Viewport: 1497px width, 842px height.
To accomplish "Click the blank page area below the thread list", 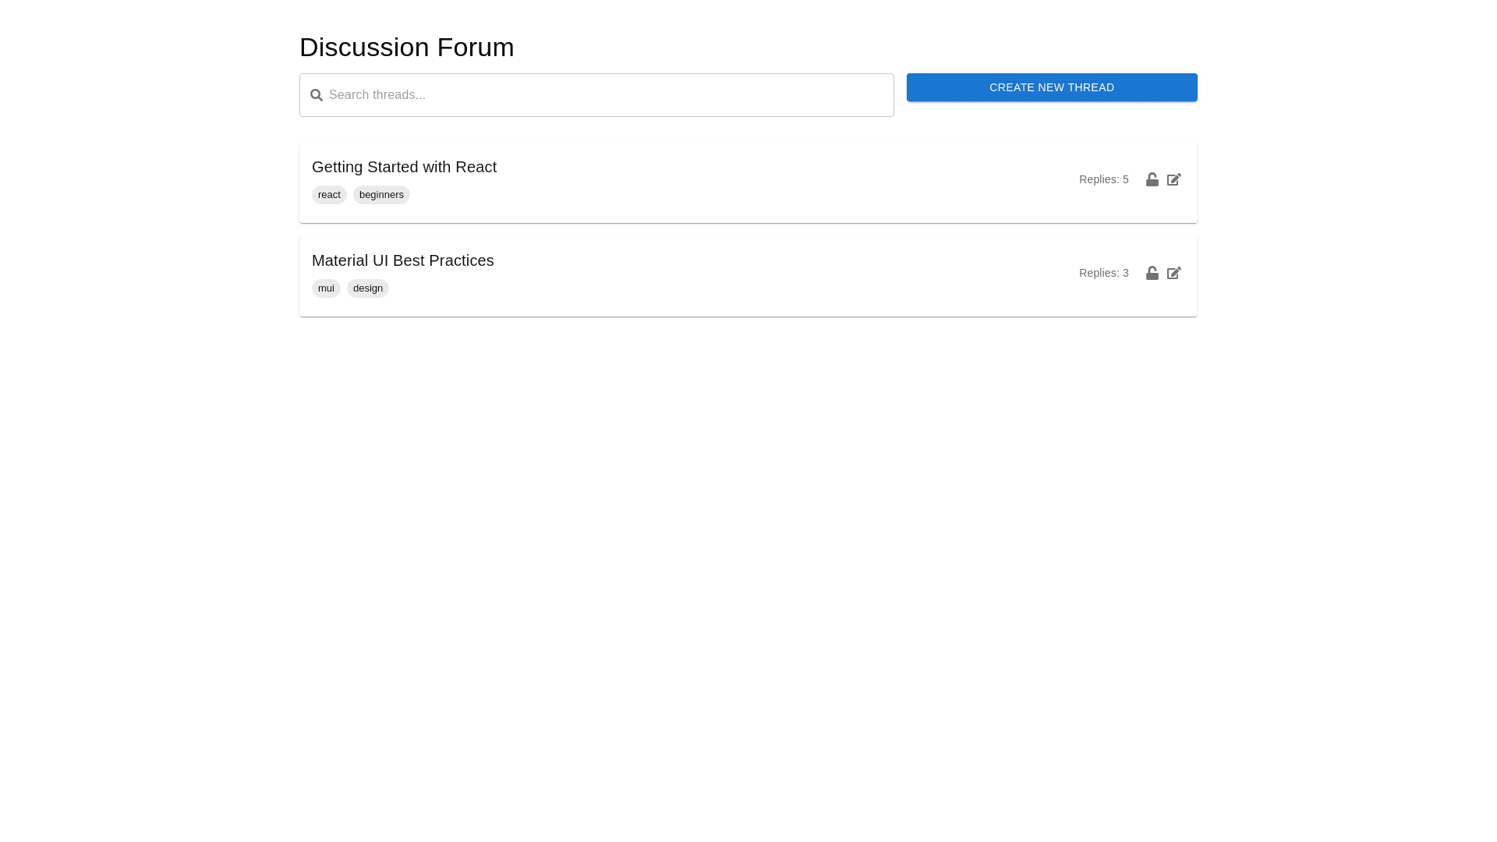I will pos(748,546).
